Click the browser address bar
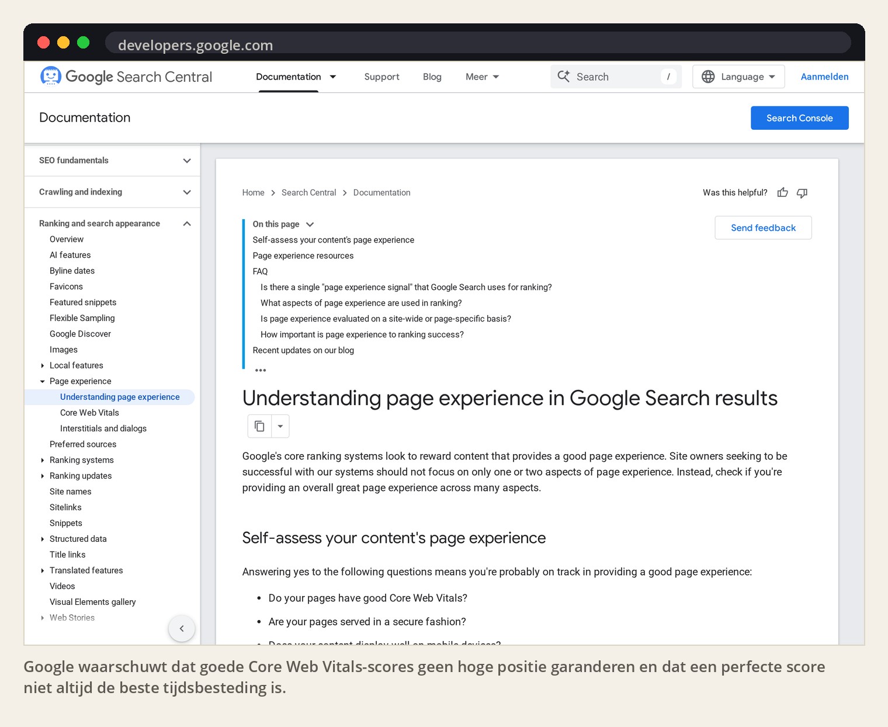 click(478, 43)
